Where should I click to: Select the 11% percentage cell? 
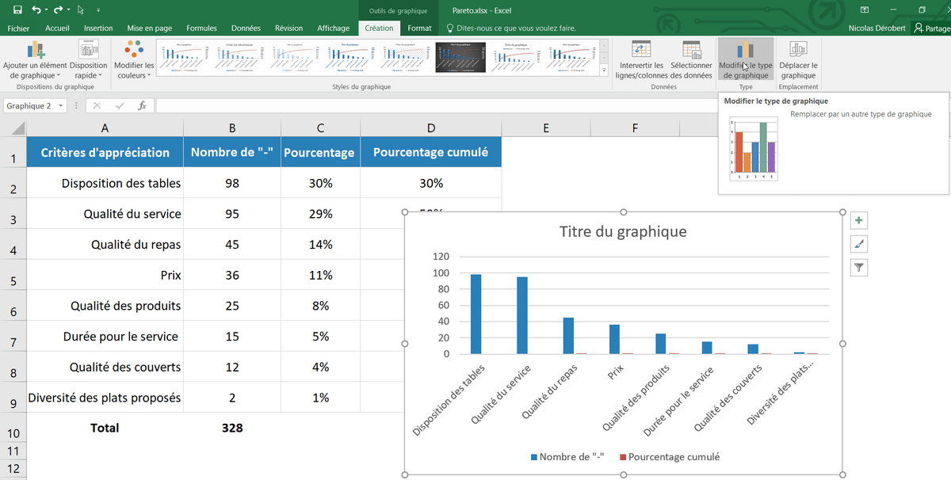pos(320,276)
